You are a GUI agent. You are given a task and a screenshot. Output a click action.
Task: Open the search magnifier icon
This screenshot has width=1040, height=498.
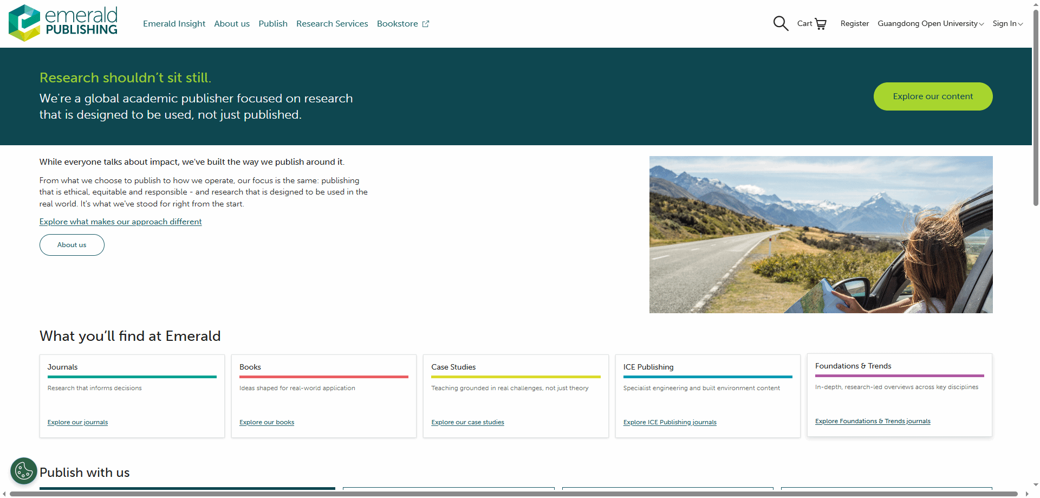click(781, 23)
